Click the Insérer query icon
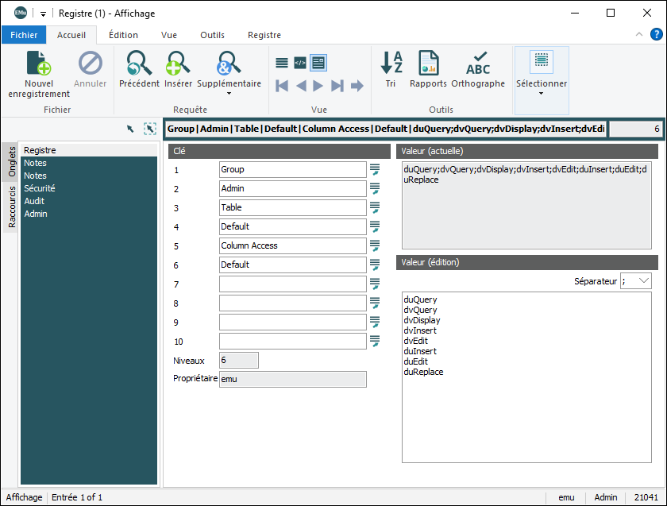Screen dimensions: 667x506 point(178,64)
